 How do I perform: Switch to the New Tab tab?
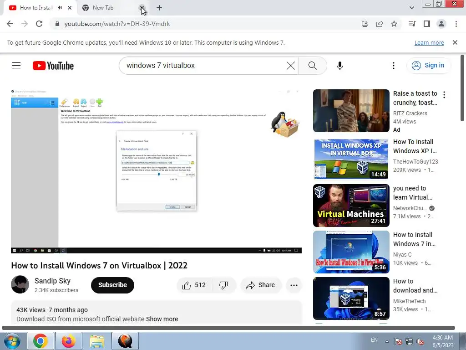tap(103, 8)
